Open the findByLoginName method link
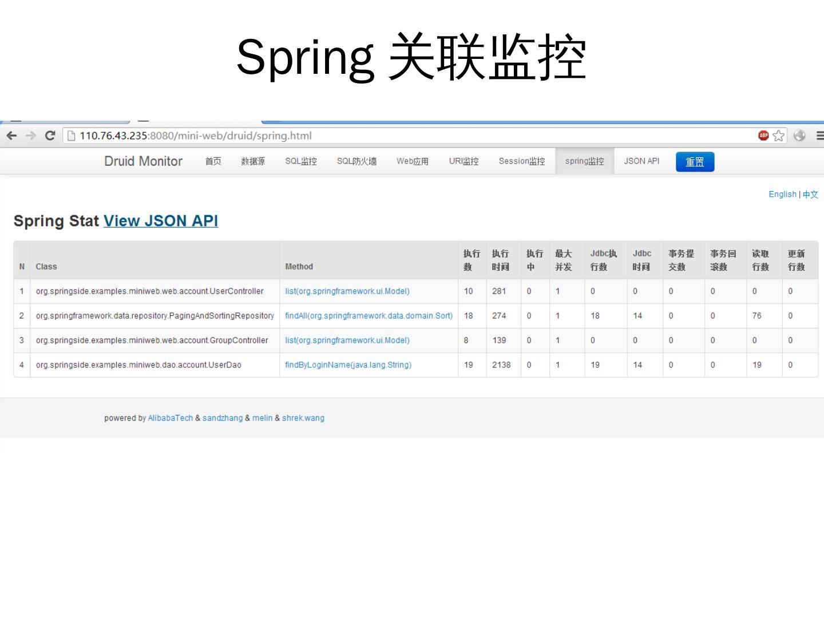 [348, 365]
